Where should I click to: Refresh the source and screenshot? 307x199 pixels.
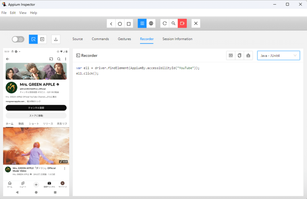(x=165, y=23)
